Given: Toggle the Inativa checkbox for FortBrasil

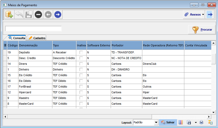Looking at the screenshot, I should 81,87.
